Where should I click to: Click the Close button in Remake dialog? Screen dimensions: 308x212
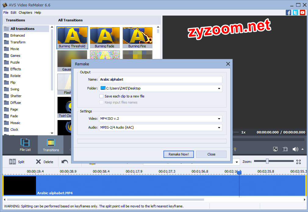pyautogui.click(x=211, y=154)
